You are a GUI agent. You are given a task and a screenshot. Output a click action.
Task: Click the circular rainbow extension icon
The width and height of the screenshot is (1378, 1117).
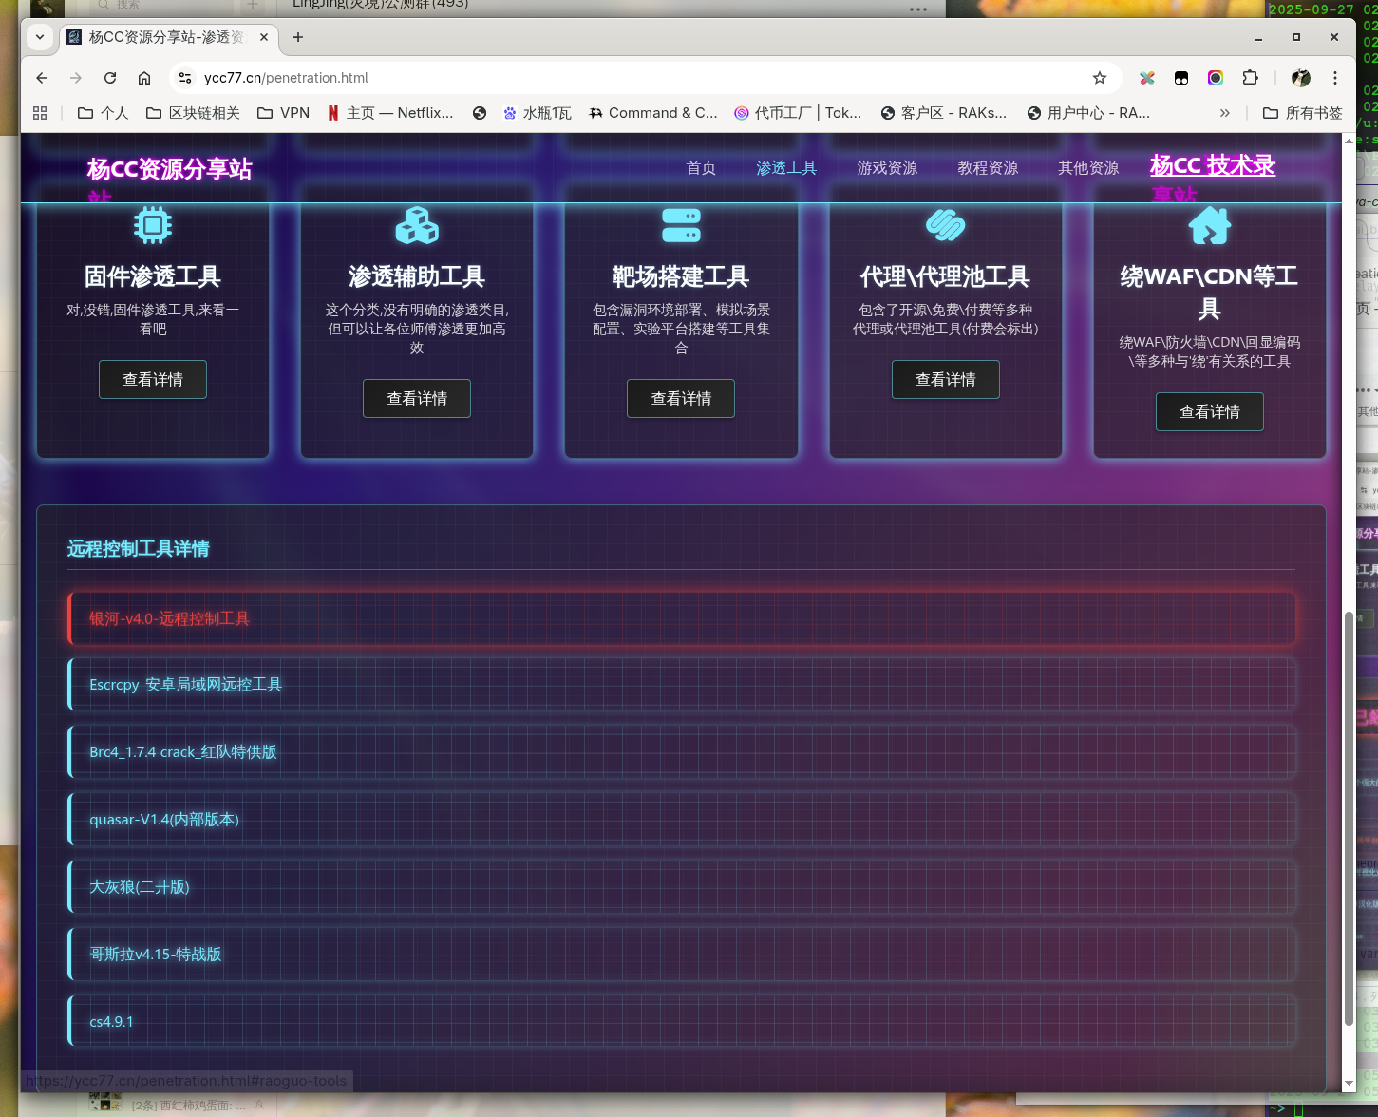point(1216,78)
